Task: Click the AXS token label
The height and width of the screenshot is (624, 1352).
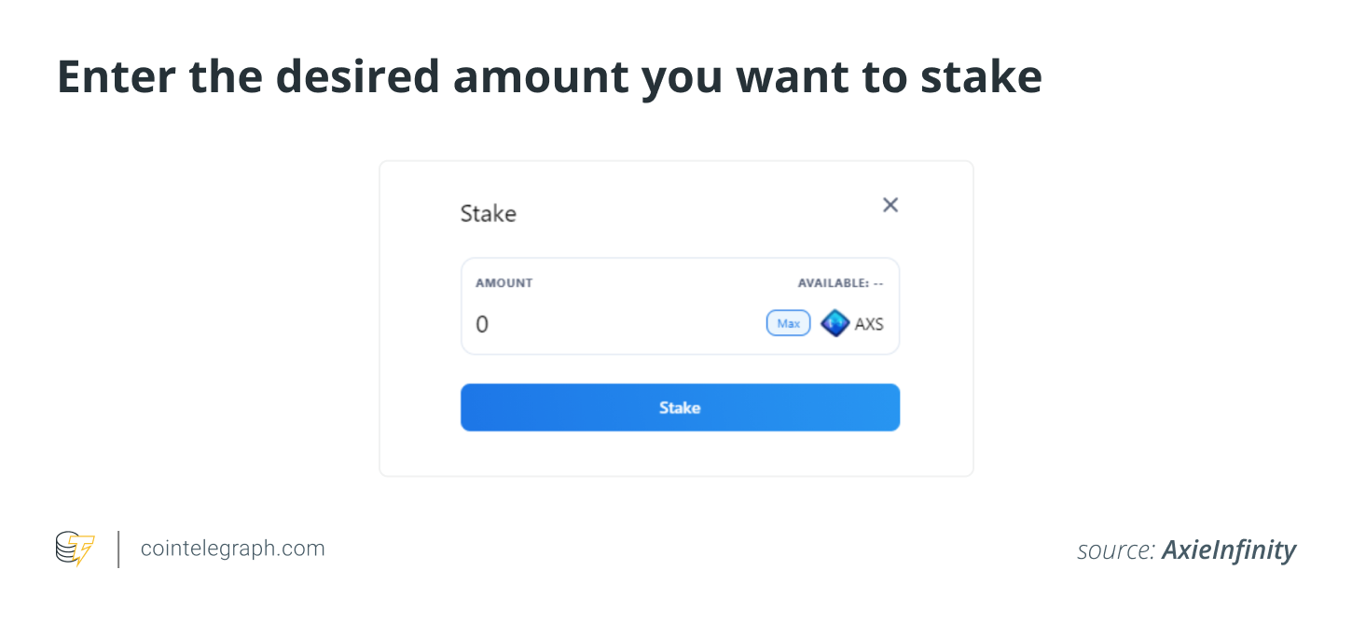Action: [x=869, y=324]
